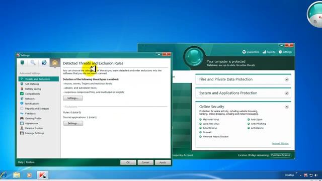The height and width of the screenshot is (181, 322).
Task: Click Kaspersky taskbar button
Action: [43, 175]
